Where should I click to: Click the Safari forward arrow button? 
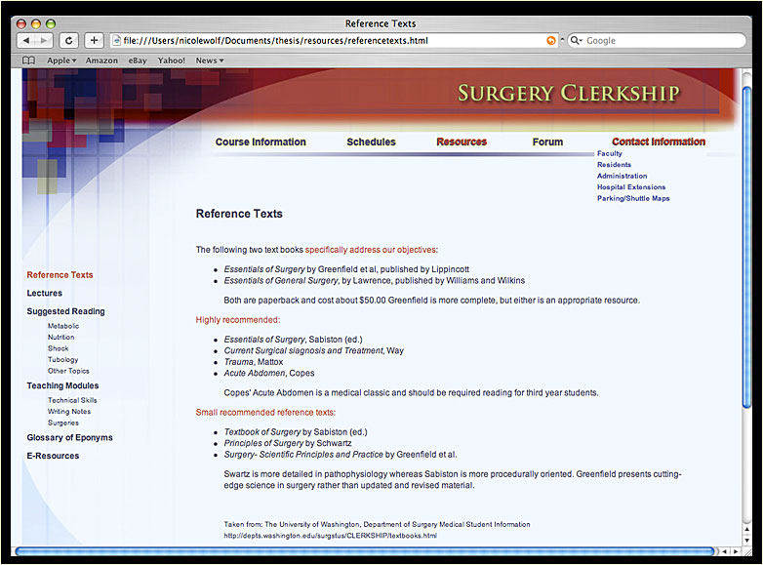(44, 40)
